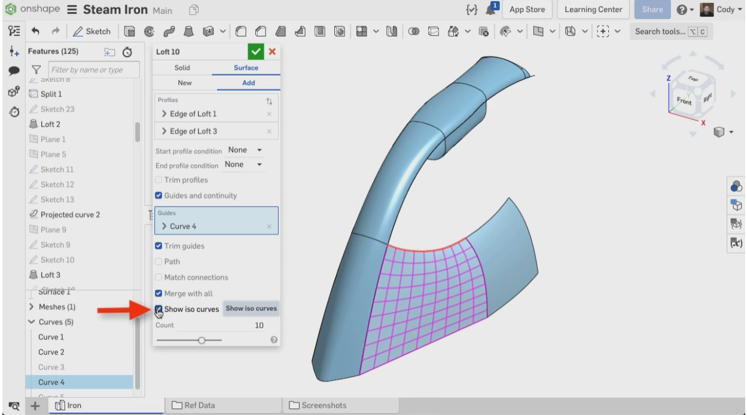Click the Extrude tool icon
747x415 pixels.
tap(130, 31)
